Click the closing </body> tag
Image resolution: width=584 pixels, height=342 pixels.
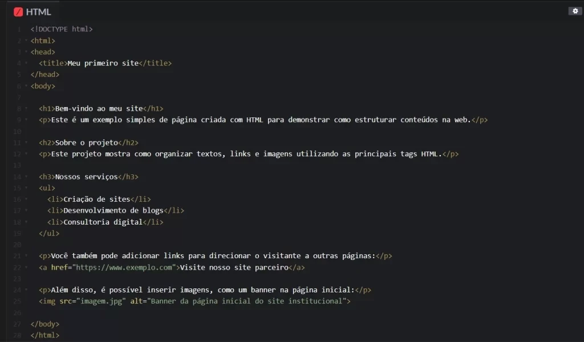(x=45, y=324)
